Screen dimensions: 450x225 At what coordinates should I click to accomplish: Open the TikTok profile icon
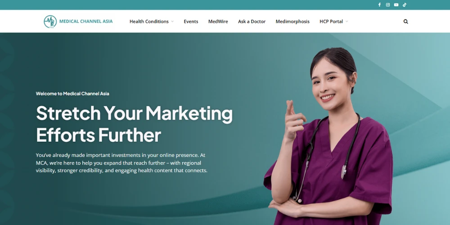[x=405, y=5]
